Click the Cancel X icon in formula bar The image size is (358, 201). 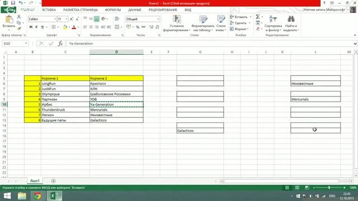tap(41, 44)
